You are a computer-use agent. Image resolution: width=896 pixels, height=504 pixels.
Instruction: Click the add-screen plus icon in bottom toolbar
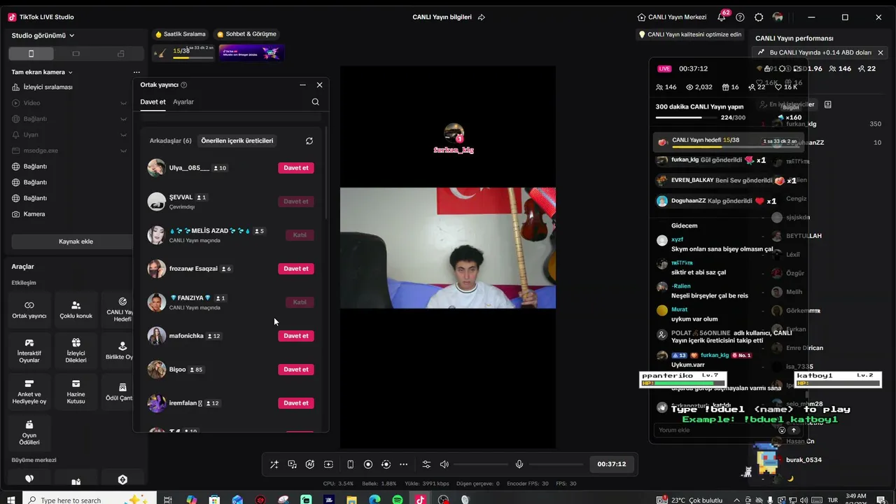[x=328, y=464]
